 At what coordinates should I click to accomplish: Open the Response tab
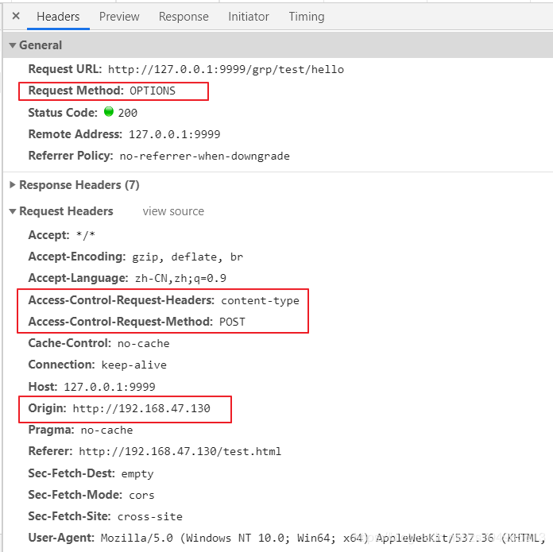tap(184, 17)
